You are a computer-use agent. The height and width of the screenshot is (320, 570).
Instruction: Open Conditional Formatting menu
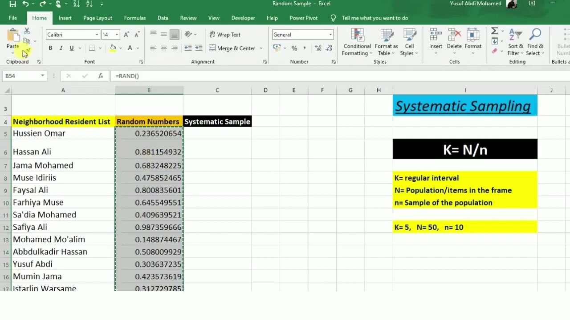(357, 43)
